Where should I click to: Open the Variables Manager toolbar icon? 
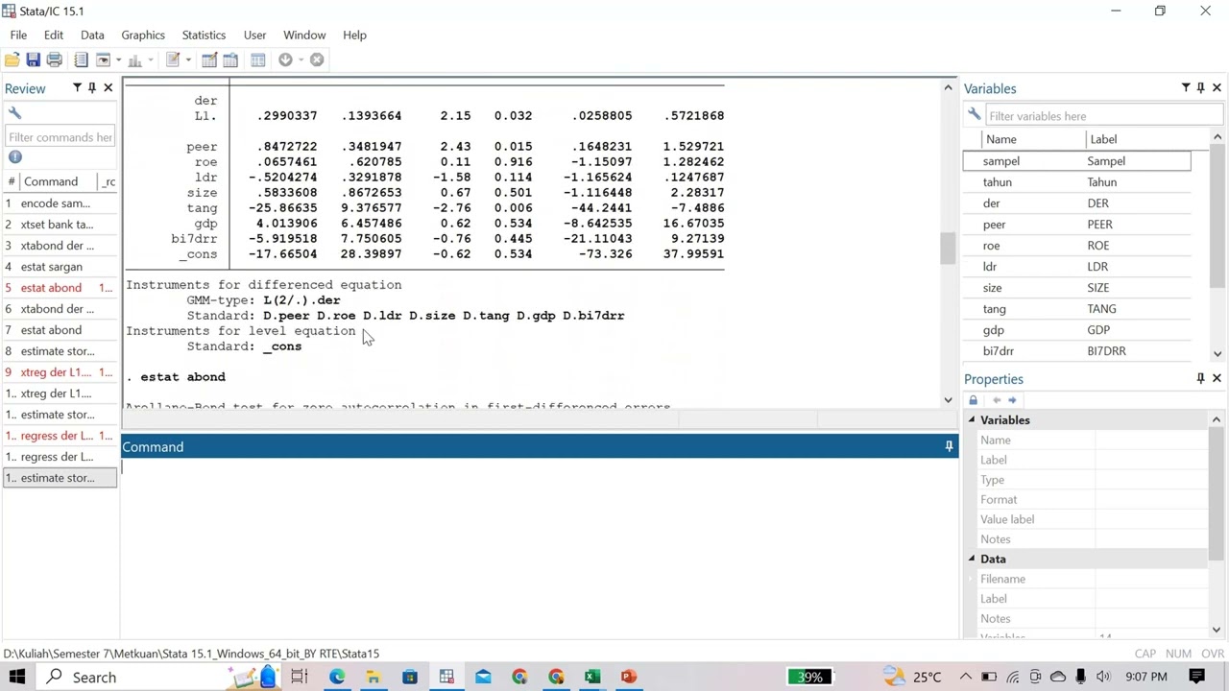(x=257, y=60)
